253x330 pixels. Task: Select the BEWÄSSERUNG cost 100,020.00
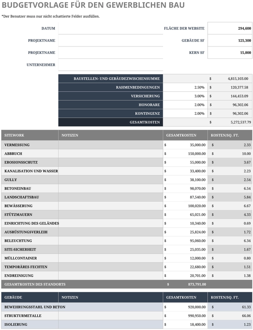click(185, 206)
